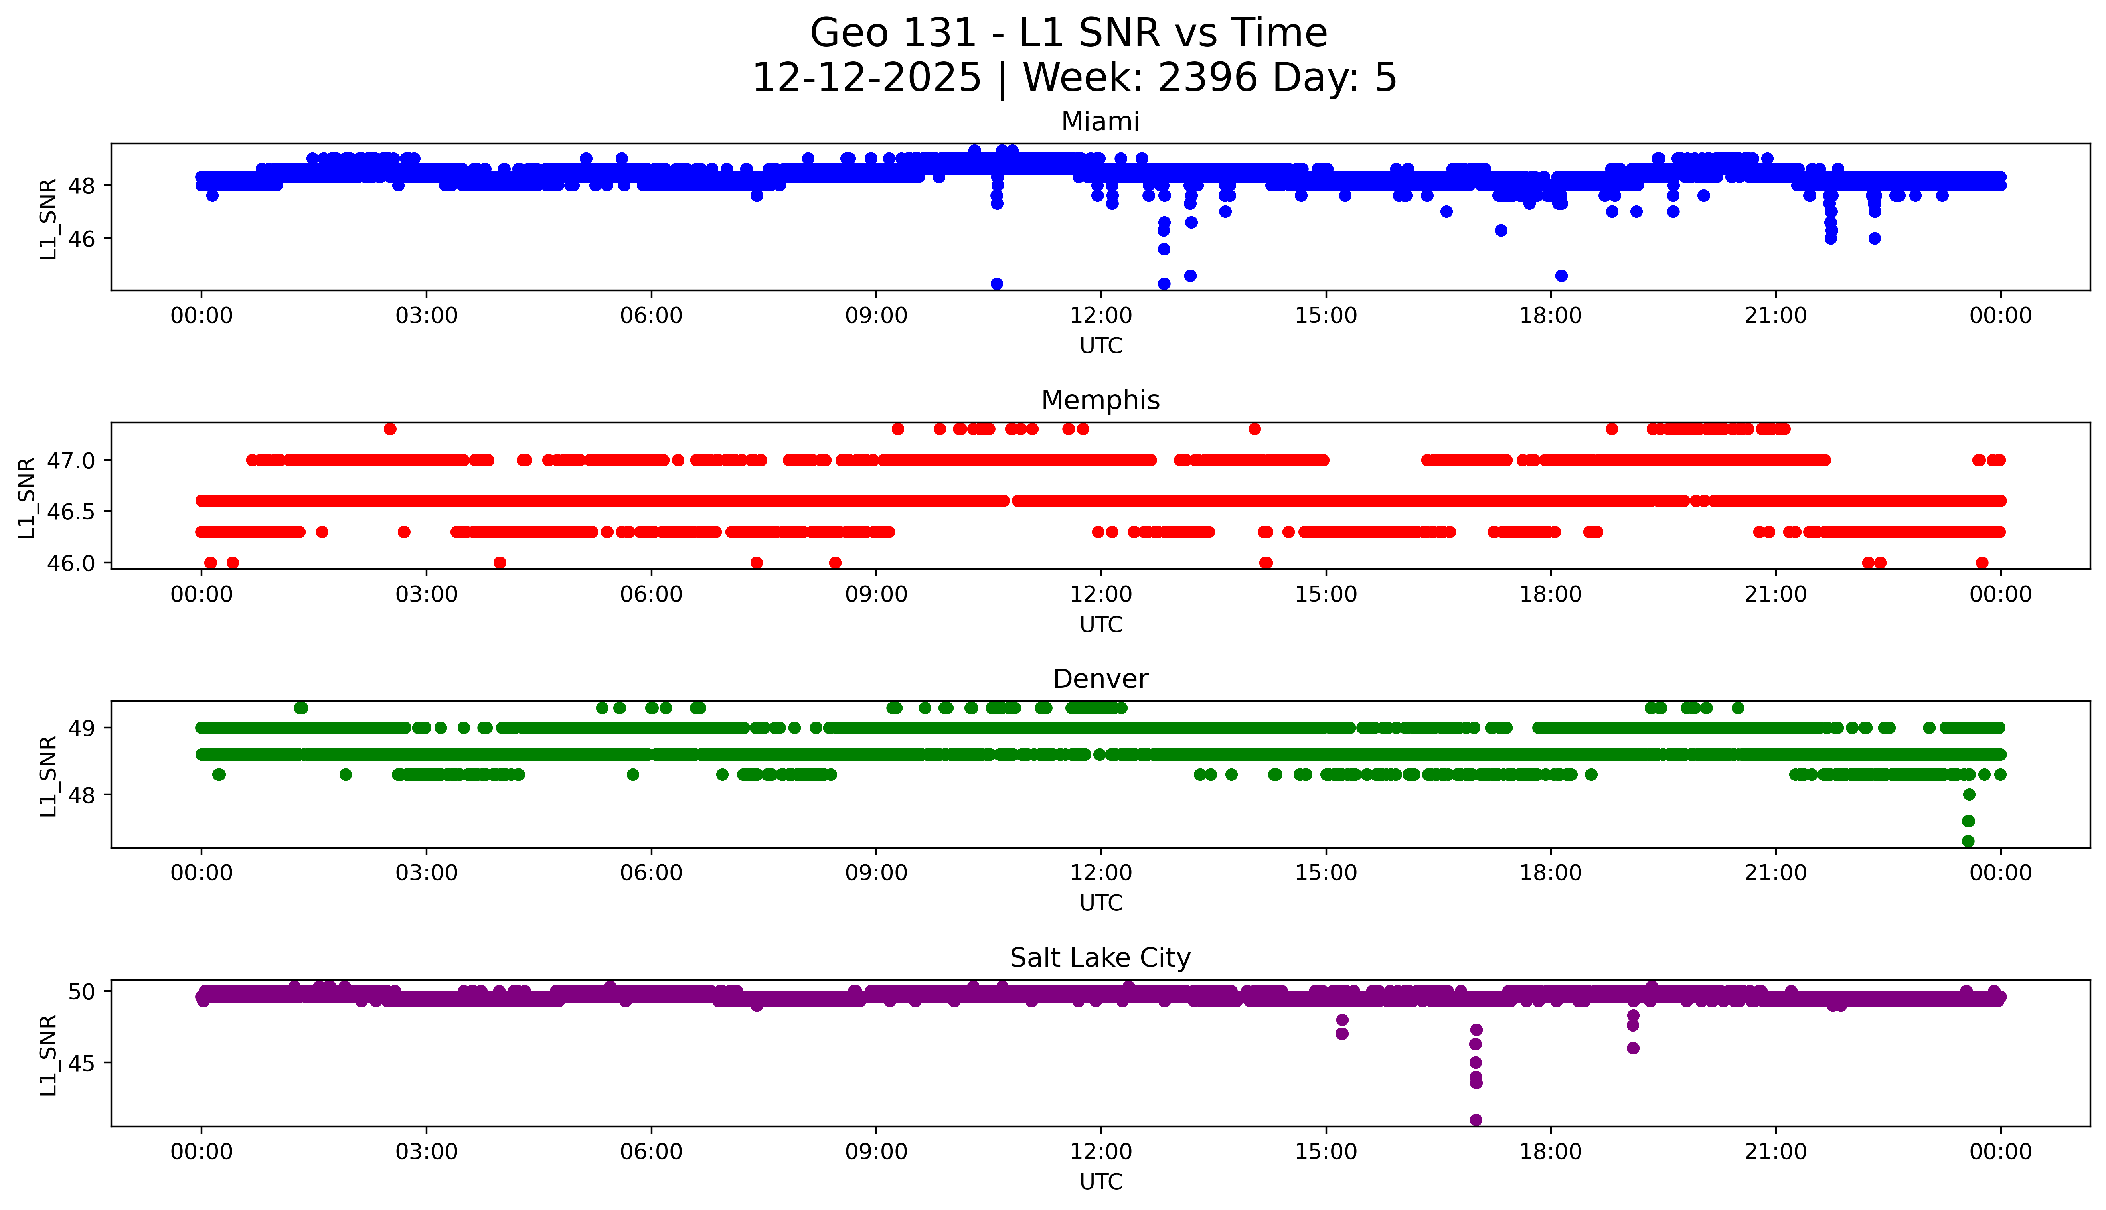Click the lowest green point near 23:30 in Denver
Viewport: 2106px width, 1210px height.
click(x=1968, y=841)
